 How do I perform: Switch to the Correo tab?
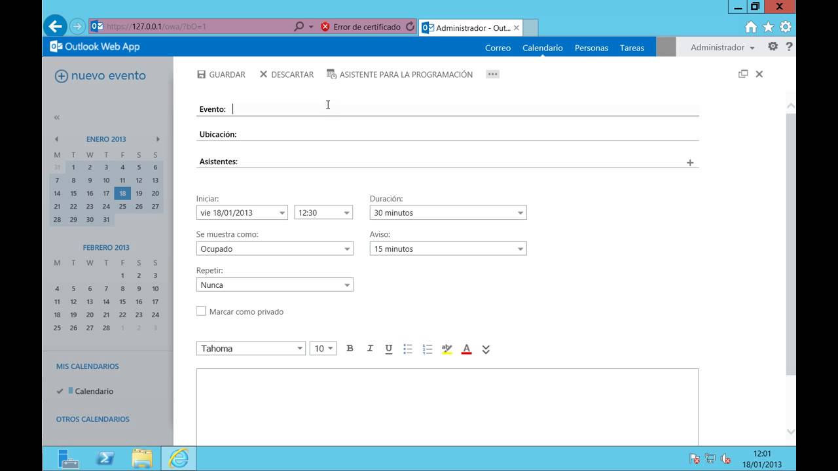tap(498, 48)
